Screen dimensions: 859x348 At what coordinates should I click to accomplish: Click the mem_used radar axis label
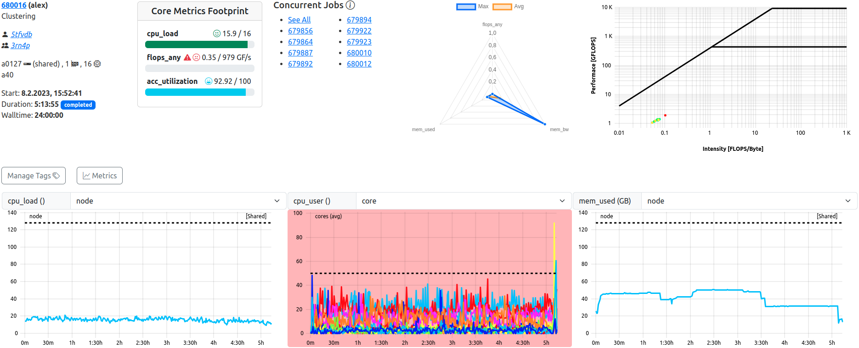tap(423, 129)
